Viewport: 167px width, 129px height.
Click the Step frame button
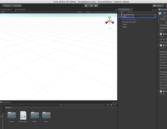click(x=96, y=6)
